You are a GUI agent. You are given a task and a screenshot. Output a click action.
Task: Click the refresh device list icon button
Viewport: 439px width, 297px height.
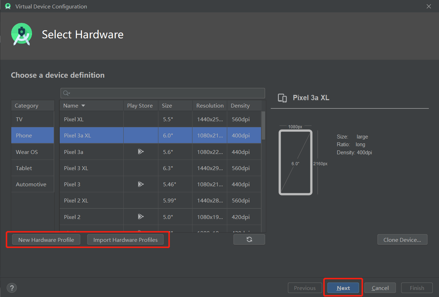tap(249, 239)
